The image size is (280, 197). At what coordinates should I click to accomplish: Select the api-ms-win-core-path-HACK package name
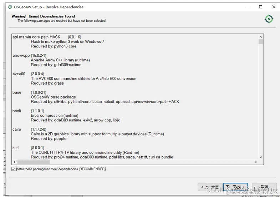36,37
